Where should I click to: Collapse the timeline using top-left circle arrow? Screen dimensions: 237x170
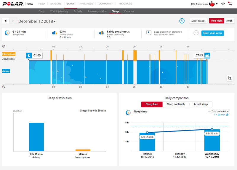4,46
